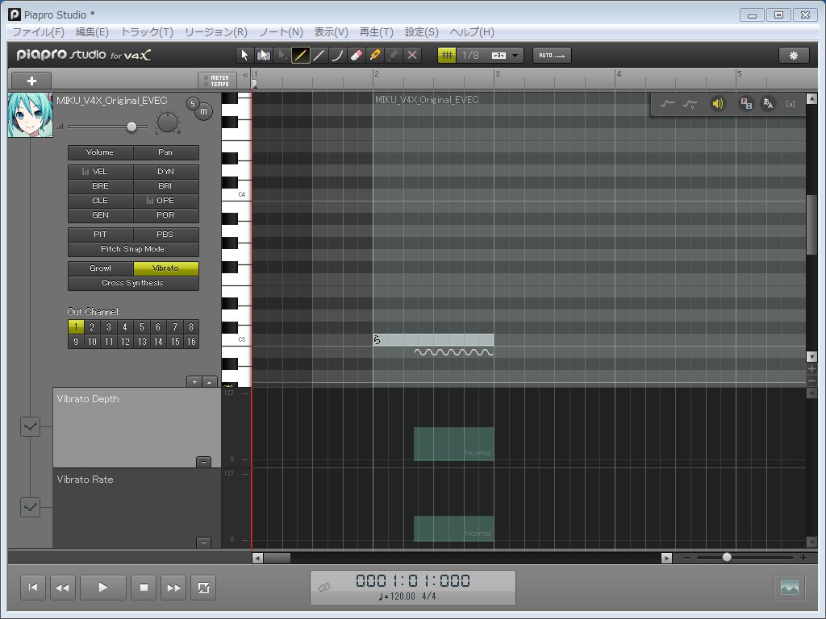Toggle the Vibrato parameter button
Image resolution: width=826 pixels, height=619 pixels.
[166, 268]
